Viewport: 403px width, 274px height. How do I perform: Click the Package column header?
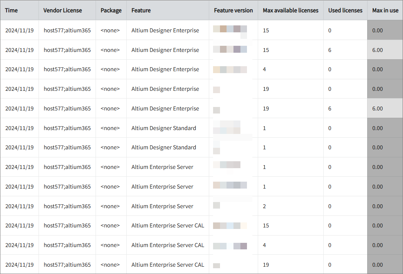[111, 10]
